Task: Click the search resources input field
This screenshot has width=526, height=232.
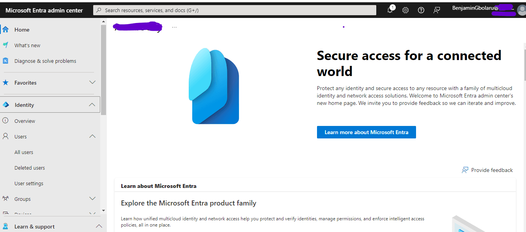Action: pyautogui.click(x=234, y=10)
